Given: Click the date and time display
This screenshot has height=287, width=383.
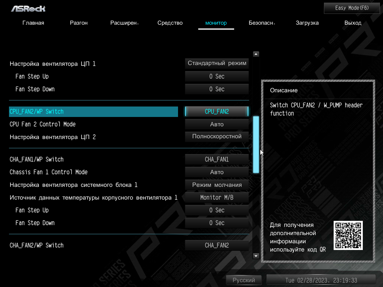Looking at the screenshot, I should [x=321, y=280].
